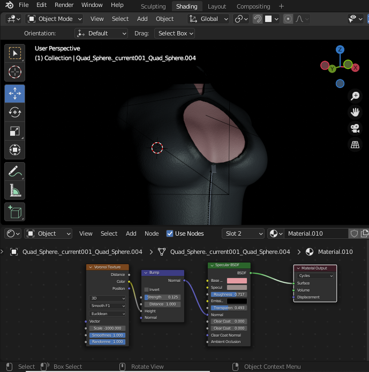
Task: Toggle the Invert checkbox in Bump node
Action: point(147,290)
